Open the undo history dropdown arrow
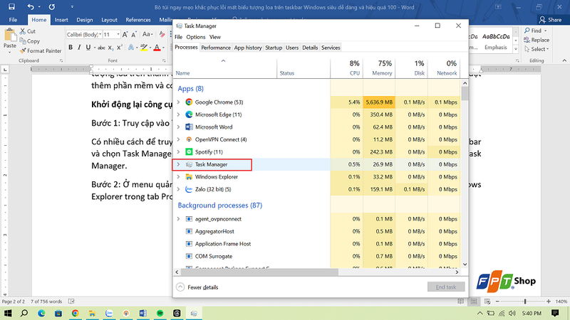 pyautogui.click(x=39, y=7)
